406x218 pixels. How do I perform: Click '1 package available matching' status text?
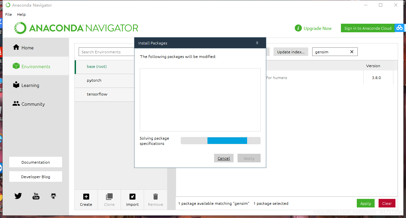pyautogui.click(x=214, y=204)
